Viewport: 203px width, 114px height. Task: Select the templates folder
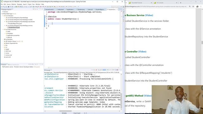[x=10, y=33]
